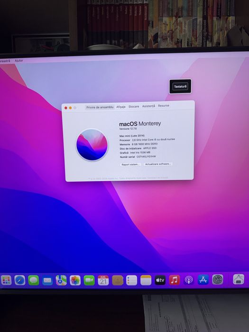Open Maps from the Dock
The image size is (249, 332).
click(x=61, y=280)
